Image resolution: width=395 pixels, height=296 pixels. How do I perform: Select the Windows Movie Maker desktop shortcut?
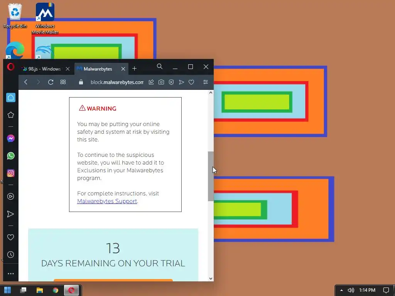[x=45, y=18]
